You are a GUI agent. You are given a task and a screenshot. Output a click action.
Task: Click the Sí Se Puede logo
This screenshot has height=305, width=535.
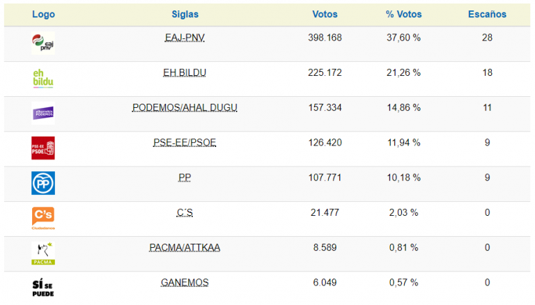[43, 288]
